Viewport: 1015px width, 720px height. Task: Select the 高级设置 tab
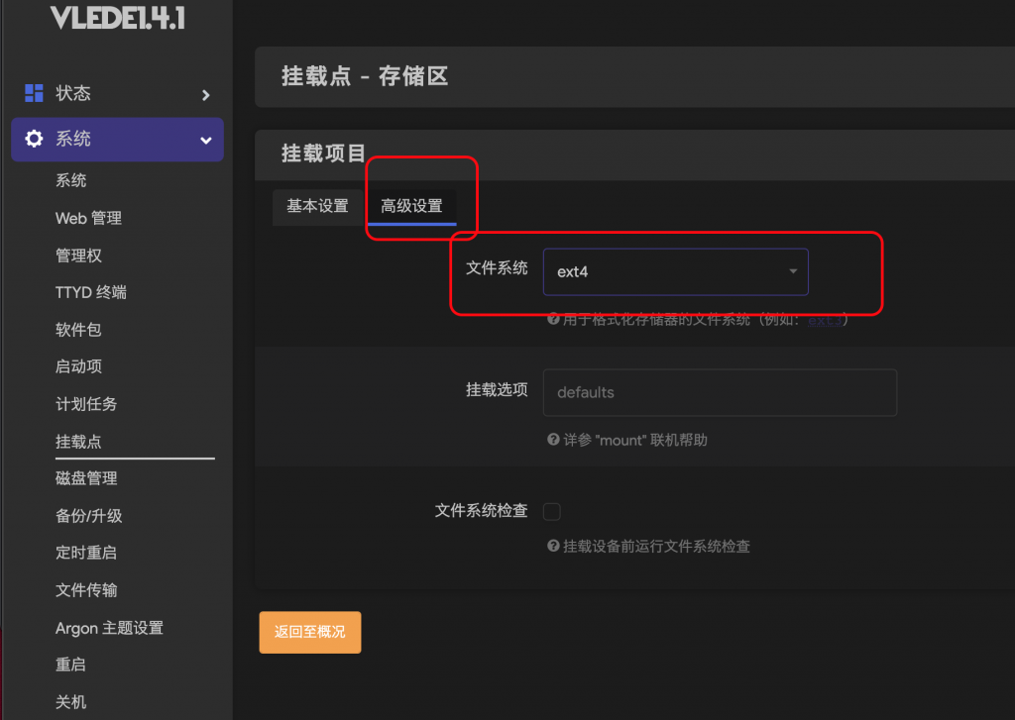[x=411, y=206]
